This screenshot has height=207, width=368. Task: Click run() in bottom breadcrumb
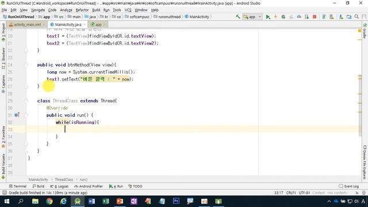coord(83,179)
